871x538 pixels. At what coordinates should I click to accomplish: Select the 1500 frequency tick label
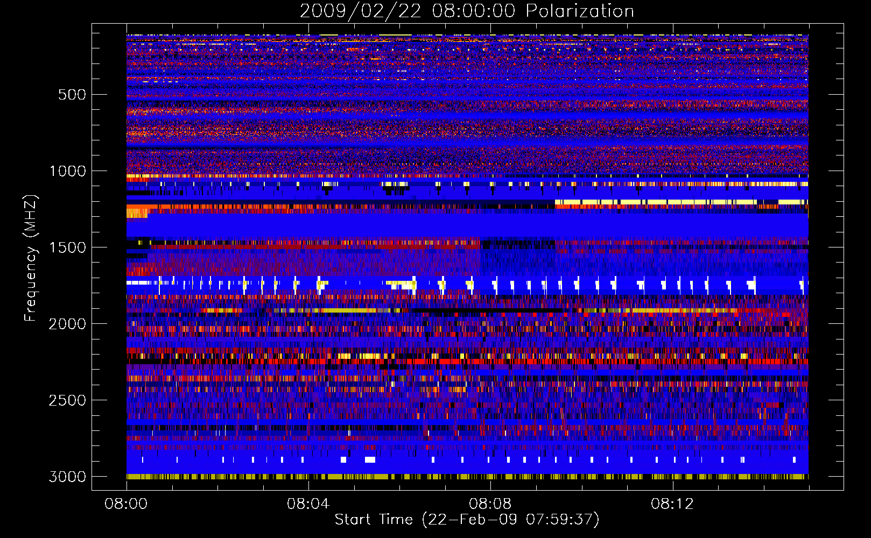coord(68,247)
